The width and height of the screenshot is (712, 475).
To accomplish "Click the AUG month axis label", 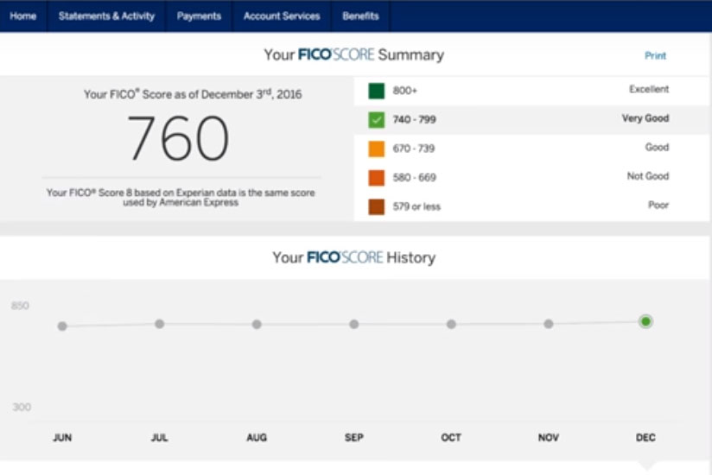I will coord(257,438).
